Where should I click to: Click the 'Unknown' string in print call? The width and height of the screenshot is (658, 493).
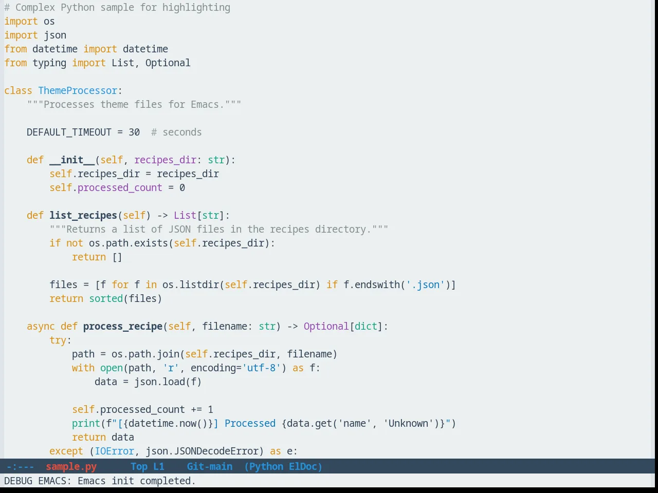[x=408, y=423]
